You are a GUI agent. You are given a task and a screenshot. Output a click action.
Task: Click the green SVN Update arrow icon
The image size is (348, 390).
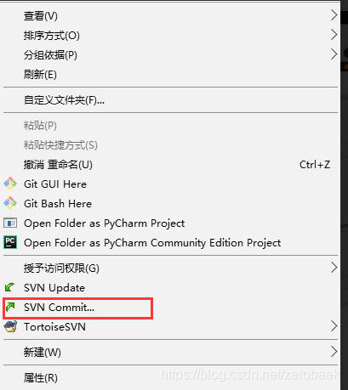point(9,288)
